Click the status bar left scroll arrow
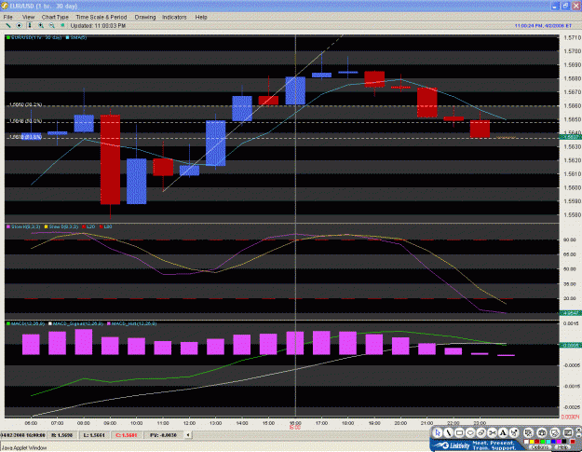Screen dimensions: 582x452 point(188,435)
